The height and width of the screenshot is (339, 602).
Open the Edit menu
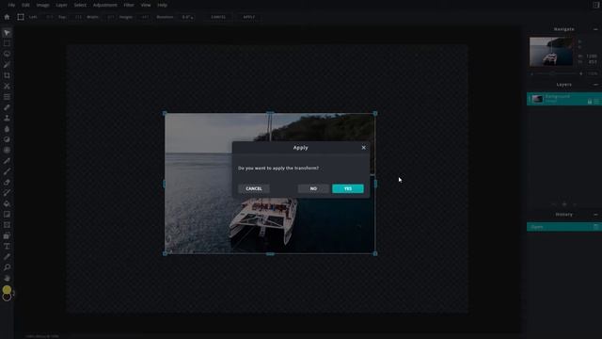click(x=25, y=5)
